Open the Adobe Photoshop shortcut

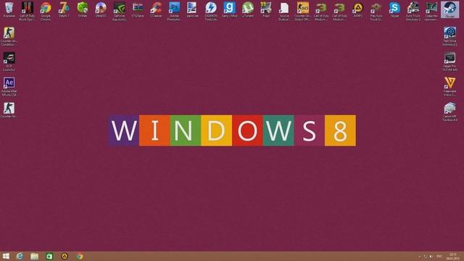click(174, 12)
